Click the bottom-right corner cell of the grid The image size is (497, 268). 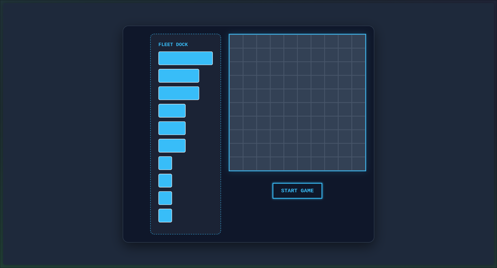359,164
